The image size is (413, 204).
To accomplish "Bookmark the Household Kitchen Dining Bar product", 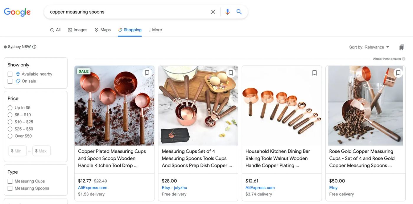I will tap(314, 73).
